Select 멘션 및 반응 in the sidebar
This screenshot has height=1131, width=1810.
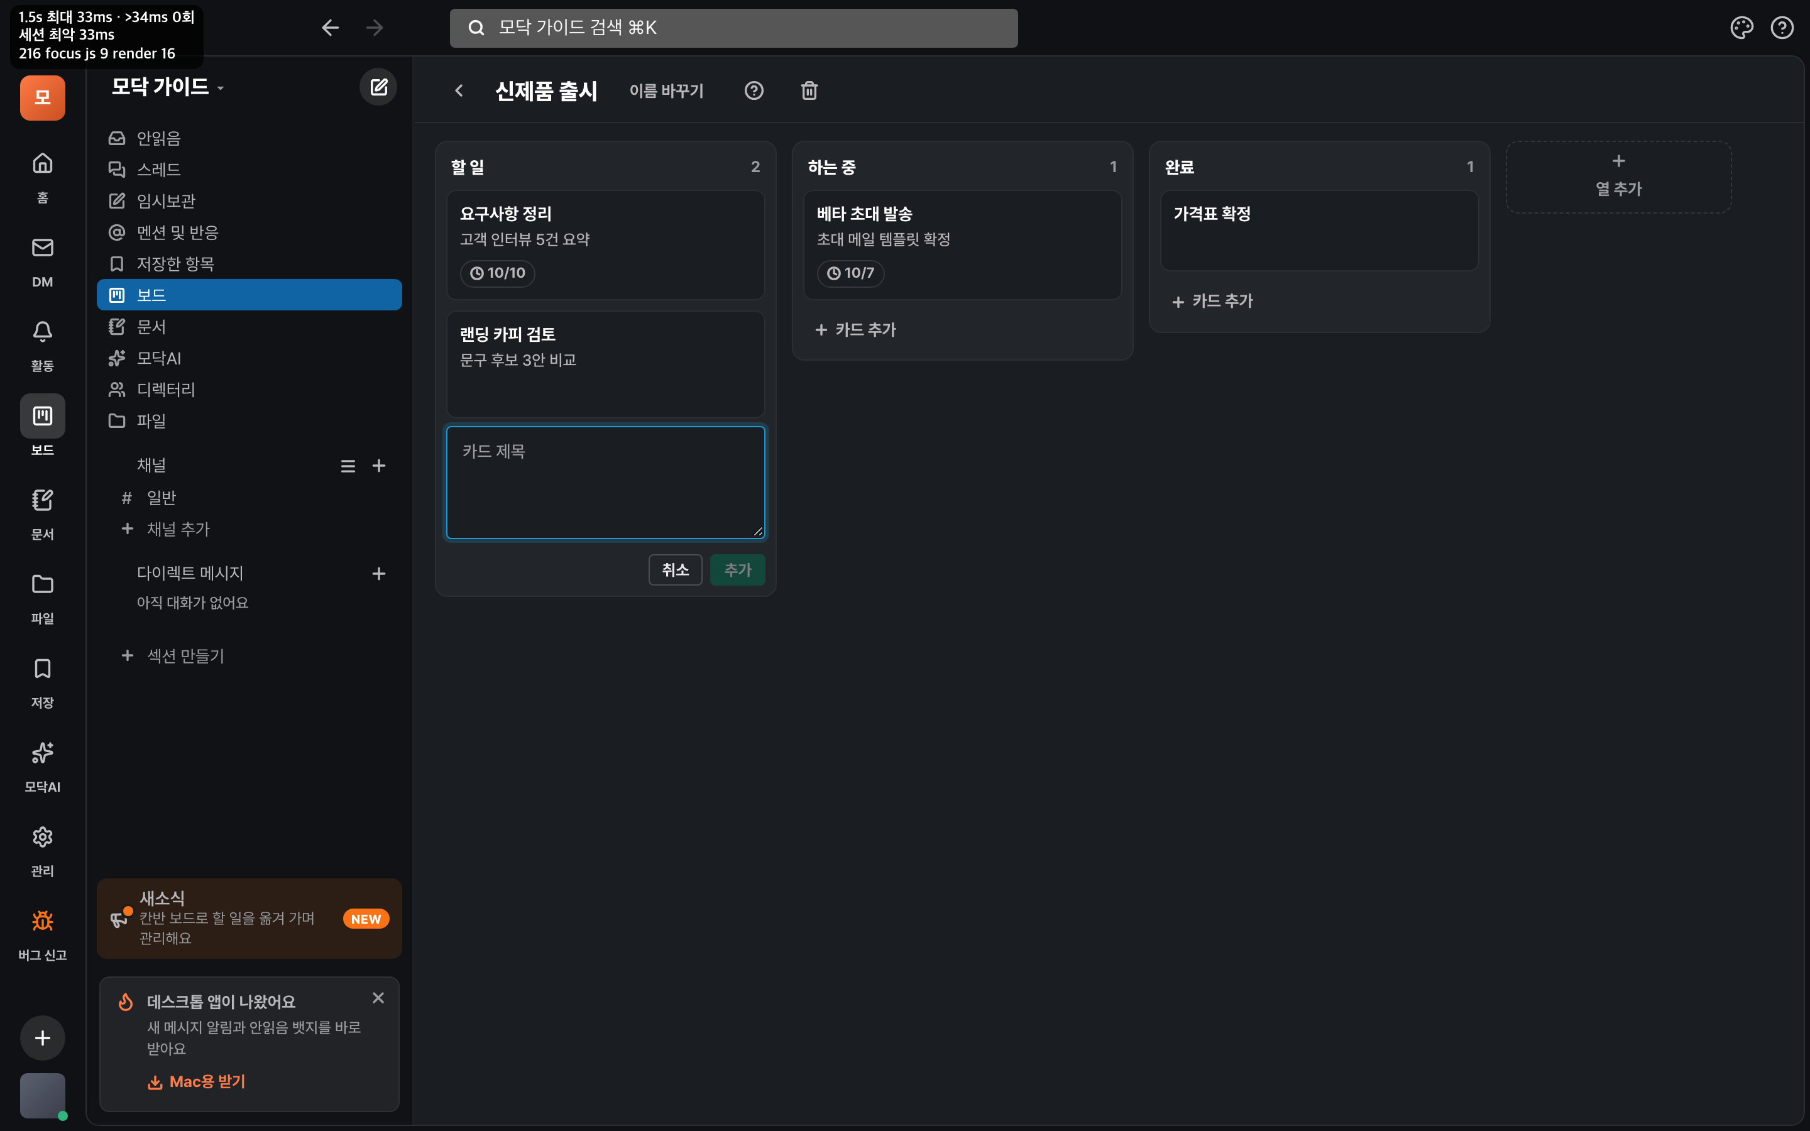(249, 232)
